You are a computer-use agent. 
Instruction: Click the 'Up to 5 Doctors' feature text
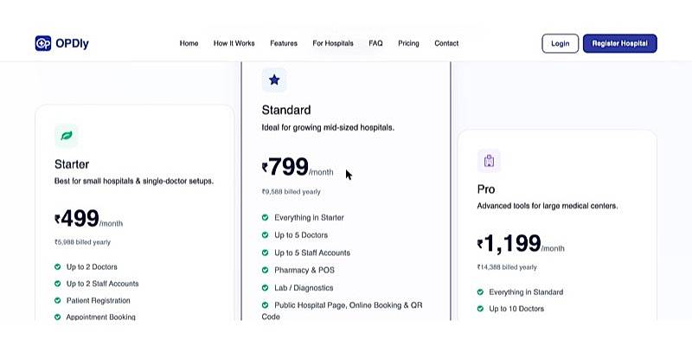(301, 234)
